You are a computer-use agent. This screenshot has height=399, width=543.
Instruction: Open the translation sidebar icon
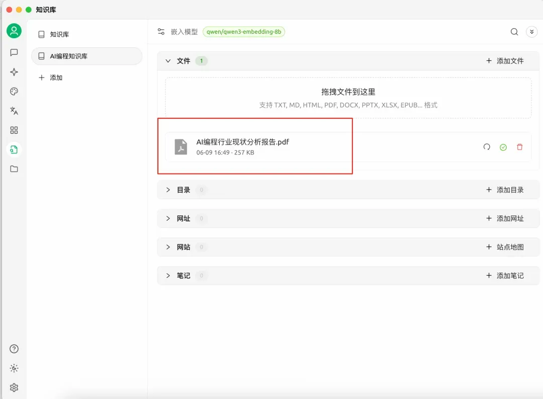pyautogui.click(x=14, y=111)
